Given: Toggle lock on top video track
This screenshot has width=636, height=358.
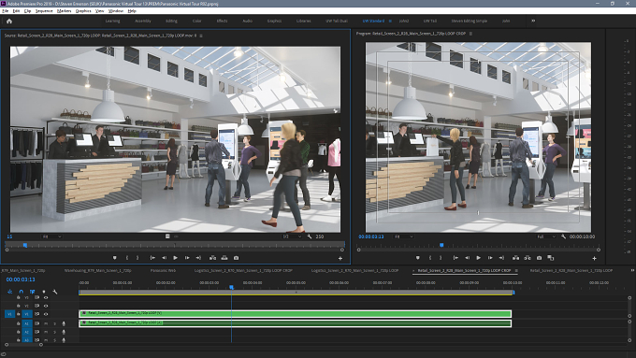Looking at the screenshot, I should (19, 297).
